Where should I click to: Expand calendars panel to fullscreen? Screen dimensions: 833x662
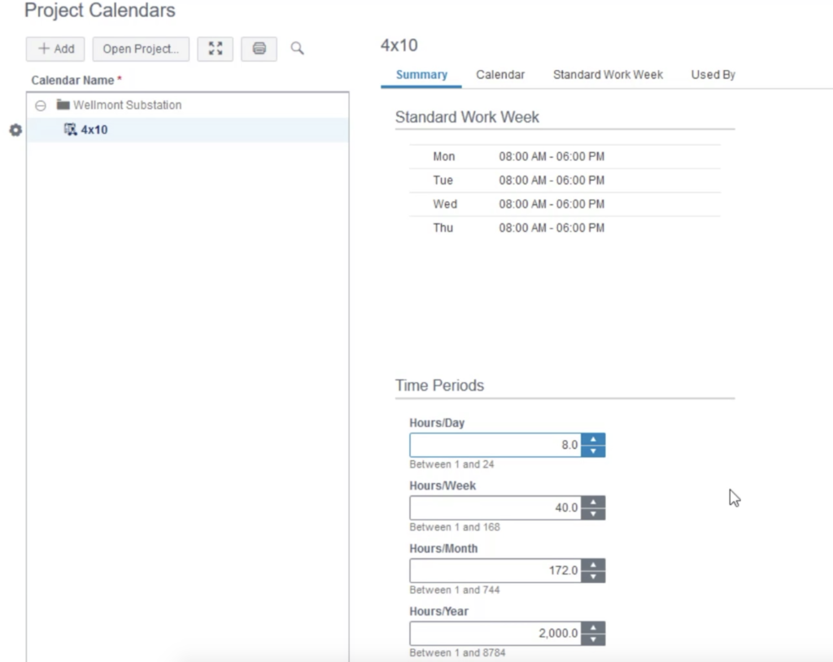tap(216, 49)
